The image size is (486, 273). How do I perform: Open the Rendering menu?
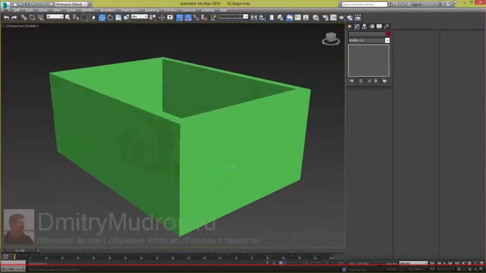[x=152, y=10]
